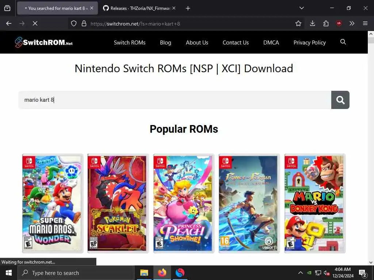Open a new browser tab
374x280 pixels.
[188, 8]
